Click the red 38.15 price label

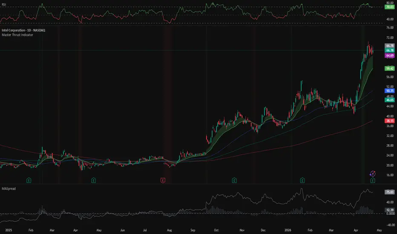[x=390, y=121]
